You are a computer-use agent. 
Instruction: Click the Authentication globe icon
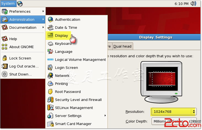50,20
